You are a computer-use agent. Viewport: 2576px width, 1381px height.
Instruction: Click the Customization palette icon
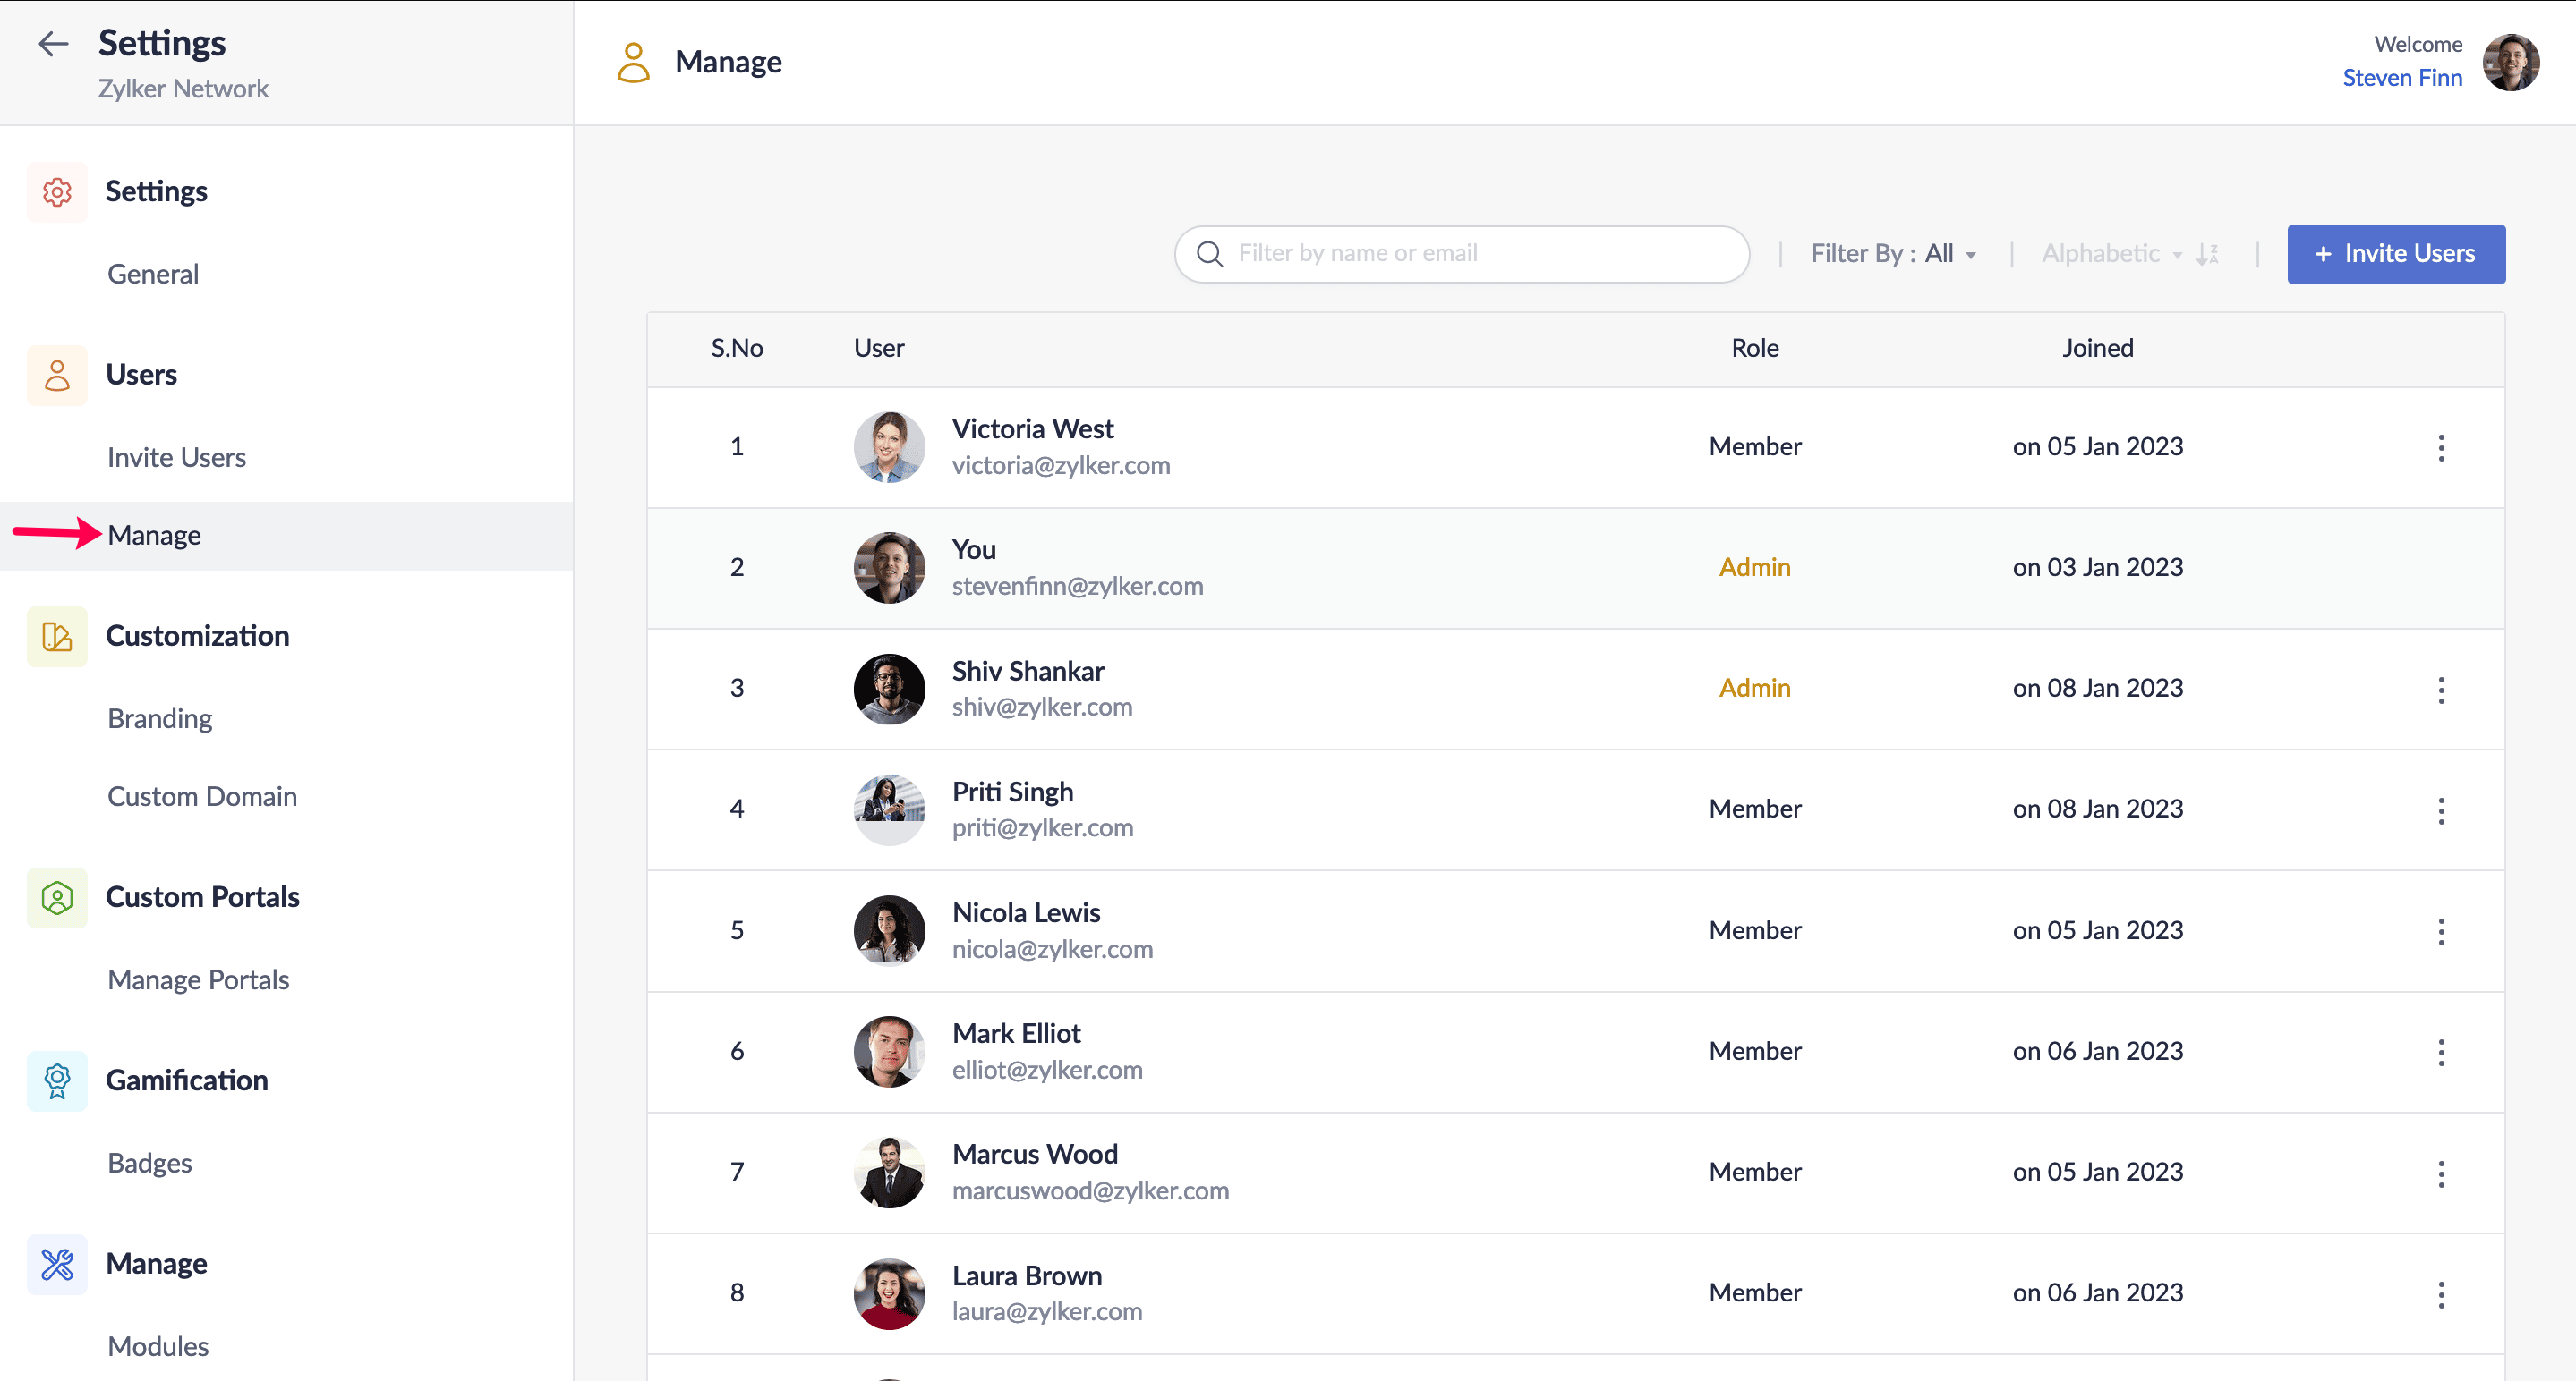point(57,636)
